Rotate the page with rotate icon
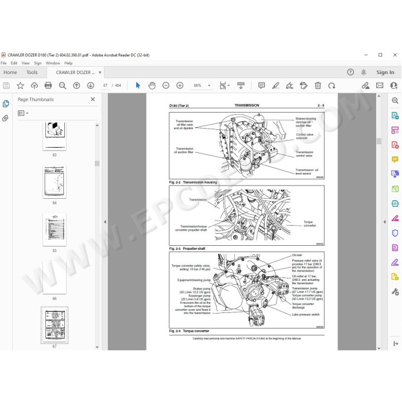Image resolution: width=402 pixels, height=402 pixels. click(332, 86)
